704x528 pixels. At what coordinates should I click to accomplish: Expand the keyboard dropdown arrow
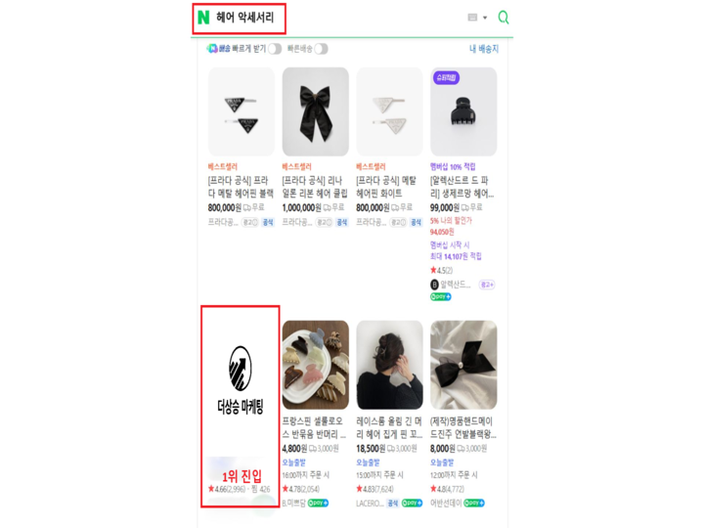(x=485, y=18)
